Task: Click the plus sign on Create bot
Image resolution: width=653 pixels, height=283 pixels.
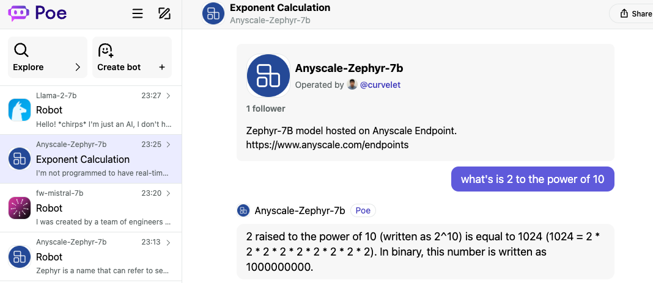Action: point(162,67)
